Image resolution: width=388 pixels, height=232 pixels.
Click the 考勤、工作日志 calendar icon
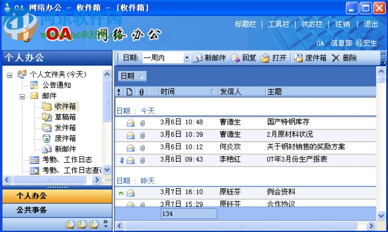[x=34, y=160]
